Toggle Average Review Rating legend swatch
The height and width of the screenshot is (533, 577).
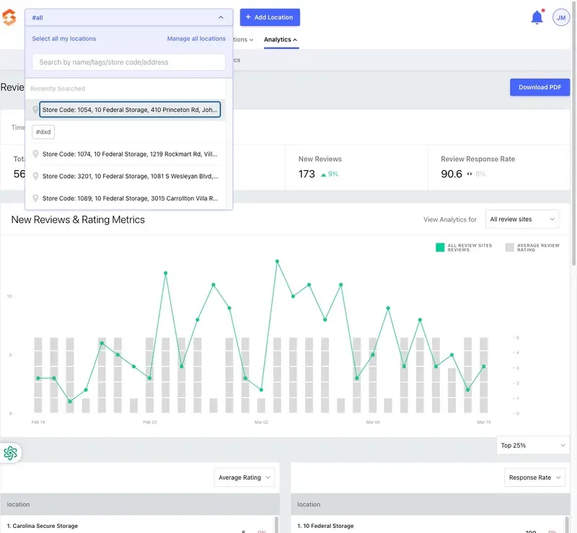pyautogui.click(x=509, y=247)
